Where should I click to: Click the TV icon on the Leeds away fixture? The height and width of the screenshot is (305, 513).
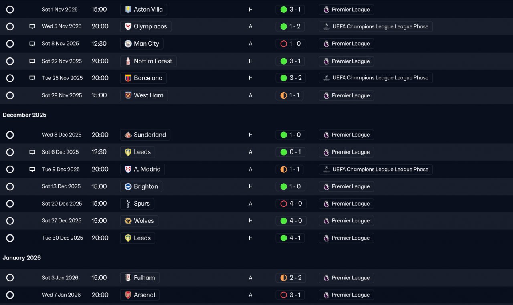tap(32, 152)
